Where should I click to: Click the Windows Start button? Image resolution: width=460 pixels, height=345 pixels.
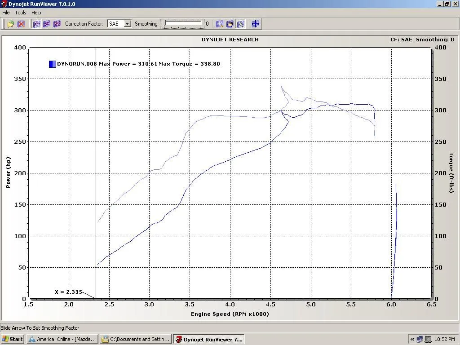coord(13,339)
